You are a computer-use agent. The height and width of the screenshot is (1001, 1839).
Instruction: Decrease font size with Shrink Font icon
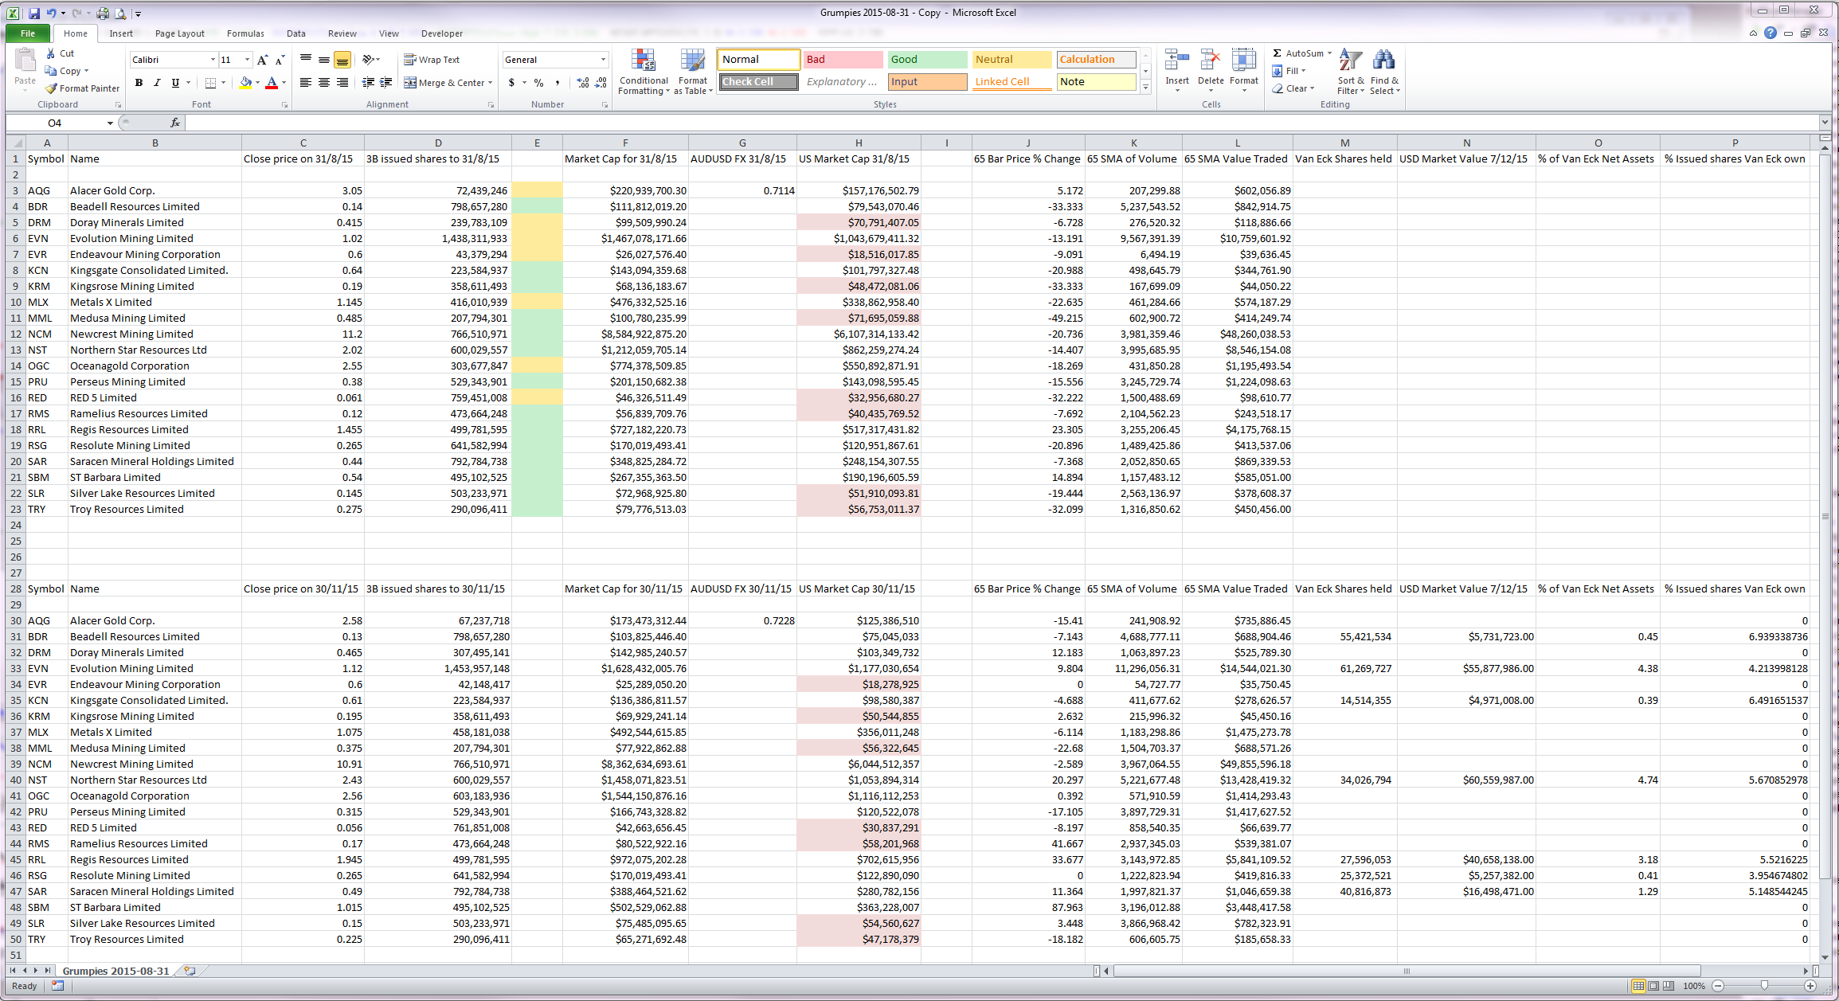(x=280, y=60)
